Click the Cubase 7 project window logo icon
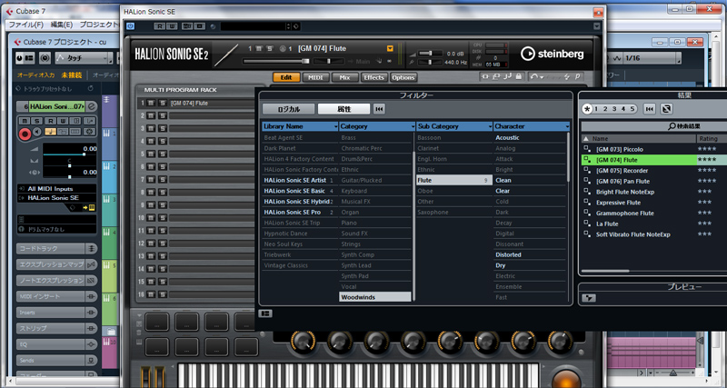The image size is (727, 388). pyautogui.click(x=18, y=42)
